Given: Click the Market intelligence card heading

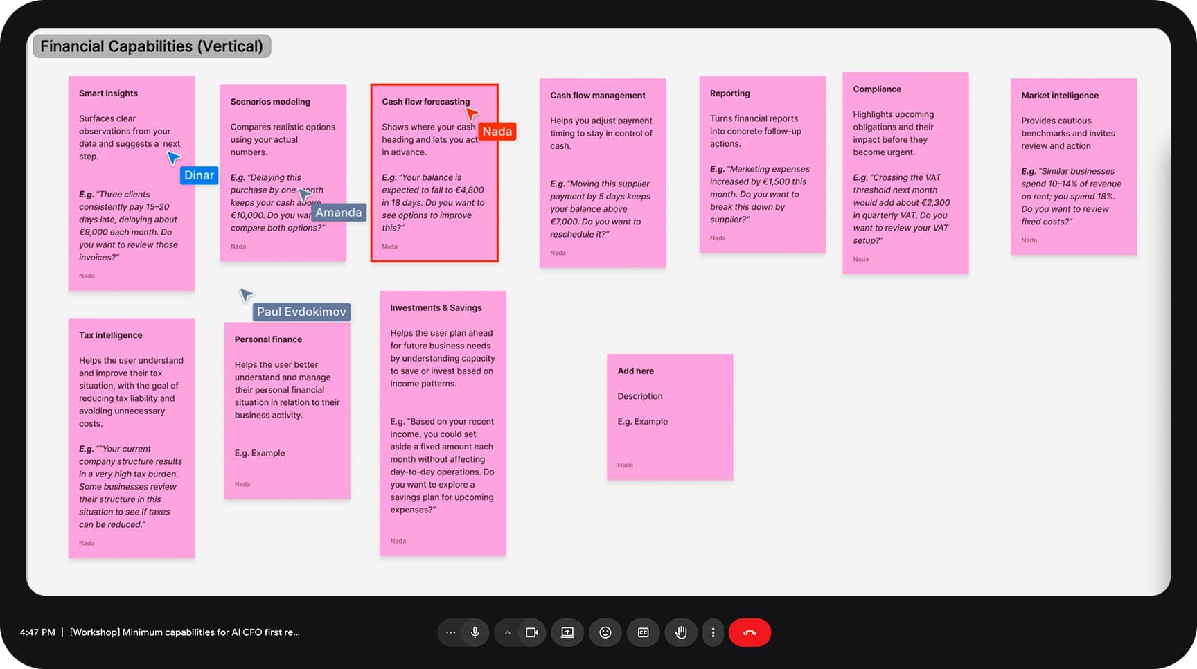Looking at the screenshot, I should 1060,96.
